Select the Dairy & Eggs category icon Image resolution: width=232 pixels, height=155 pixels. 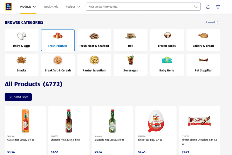pos(22,35)
